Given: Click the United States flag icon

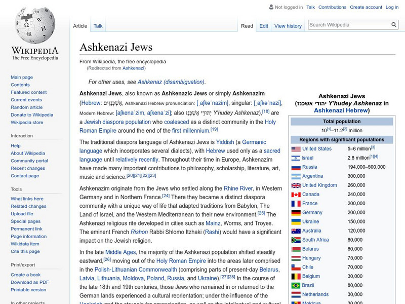Looking at the screenshot, I should (296, 149).
